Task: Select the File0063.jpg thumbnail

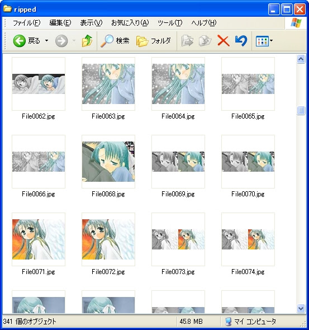Action: tap(108, 84)
